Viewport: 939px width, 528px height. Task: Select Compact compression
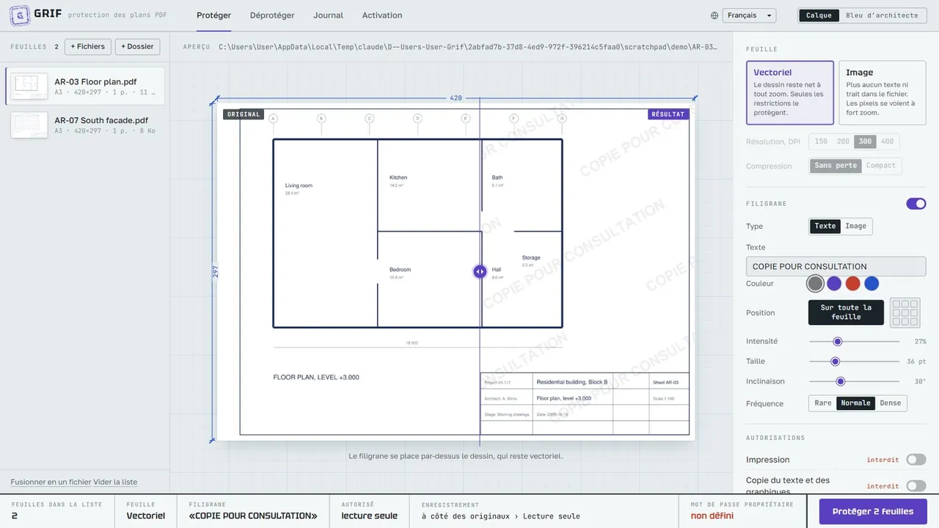click(x=881, y=166)
